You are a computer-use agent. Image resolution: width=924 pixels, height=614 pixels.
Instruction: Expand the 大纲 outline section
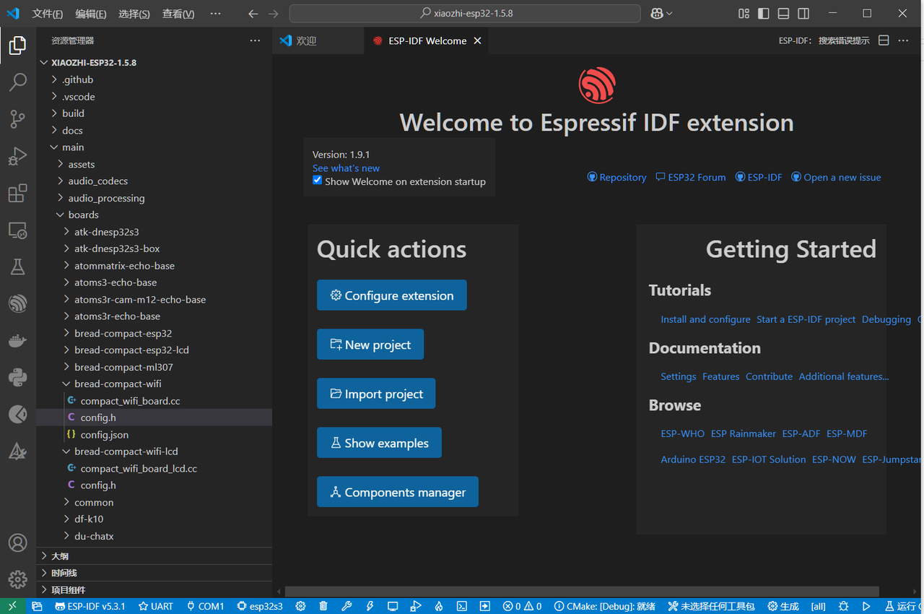(59, 556)
